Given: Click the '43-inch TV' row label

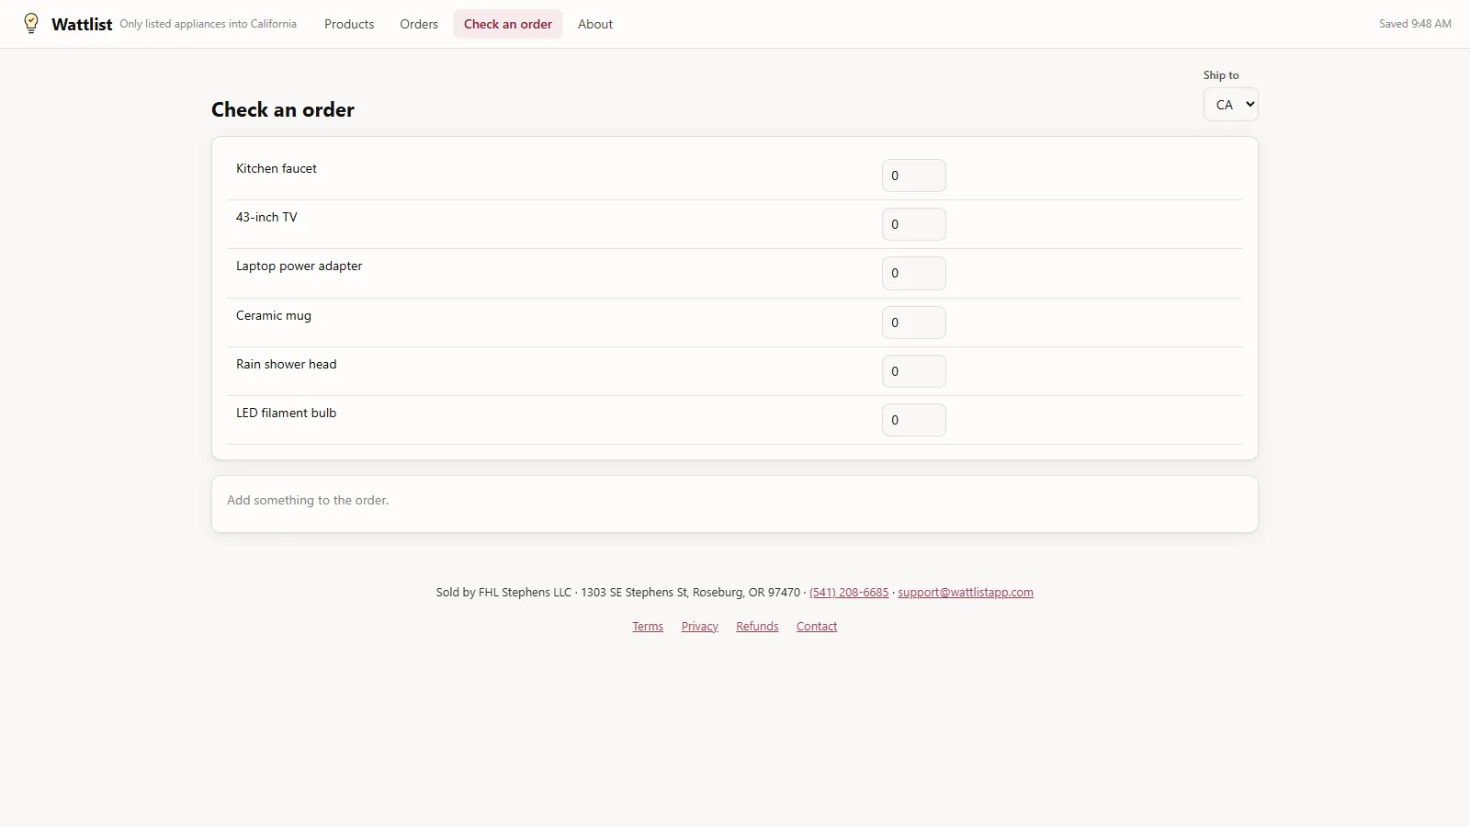Looking at the screenshot, I should [x=266, y=217].
